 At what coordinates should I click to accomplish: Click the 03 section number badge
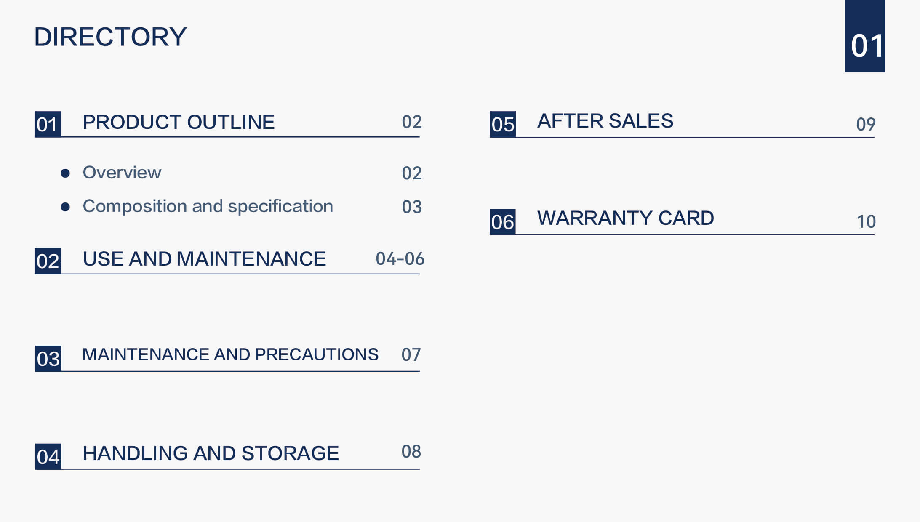(48, 359)
